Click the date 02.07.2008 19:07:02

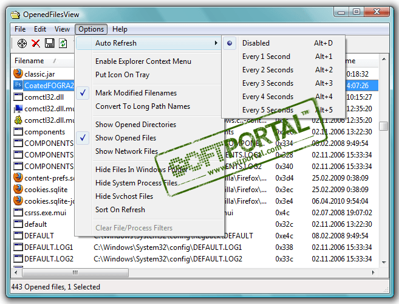[342, 213]
